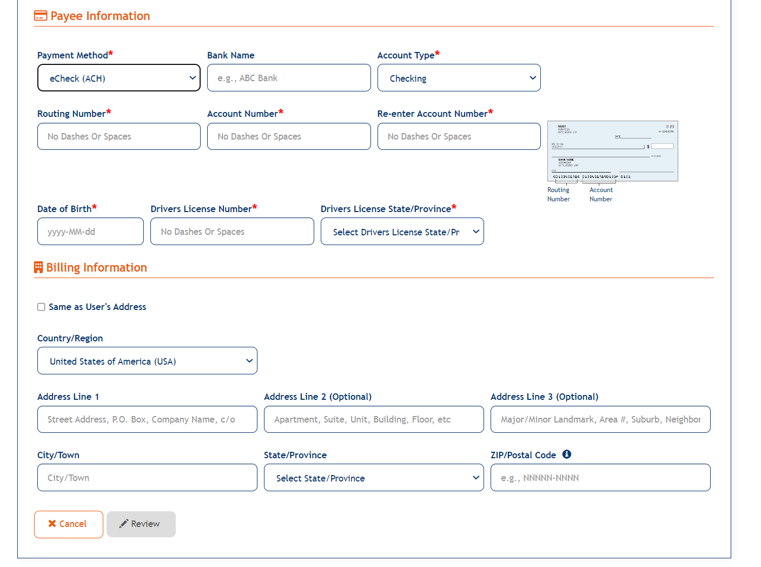Click the Billing Information building icon
The image size is (761, 567).
(x=38, y=267)
